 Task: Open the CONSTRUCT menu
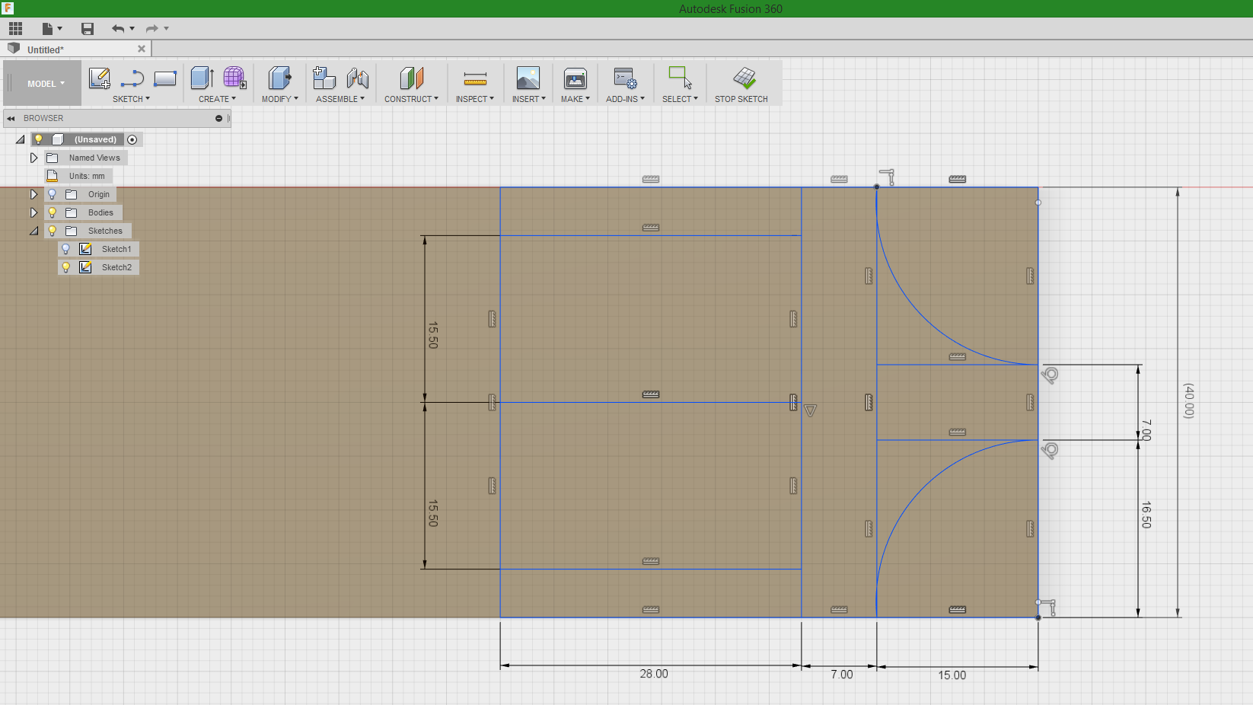(x=411, y=99)
